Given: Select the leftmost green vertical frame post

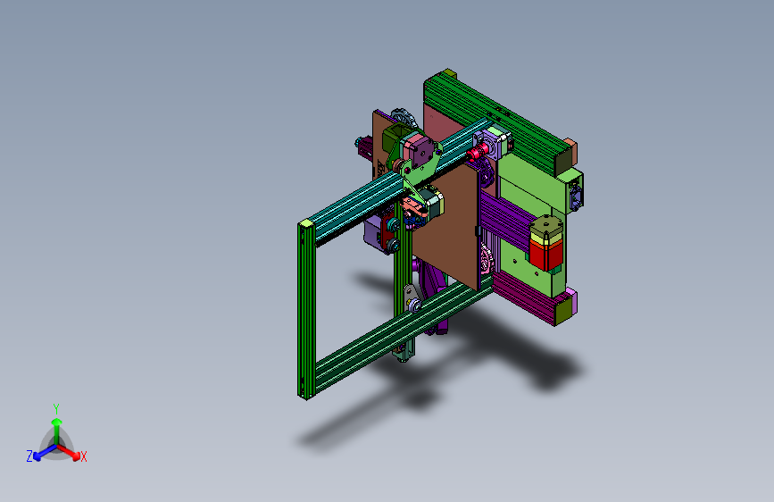Looking at the screenshot, I should click(306, 309).
